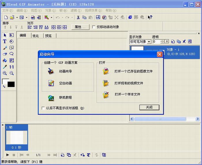Click the Undo toolbar icon
The width and height of the screenshot is (202, 165).
(58, 17)
